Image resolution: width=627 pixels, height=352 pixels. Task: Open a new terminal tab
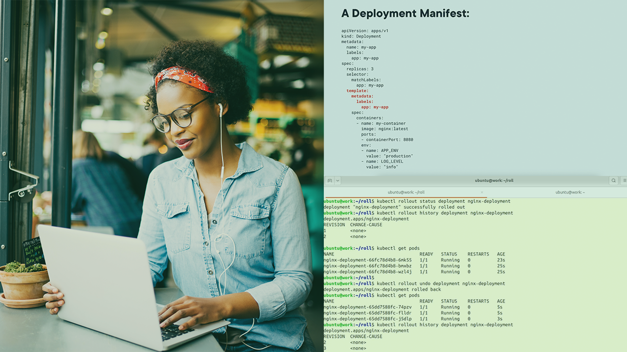pos(330,180)
